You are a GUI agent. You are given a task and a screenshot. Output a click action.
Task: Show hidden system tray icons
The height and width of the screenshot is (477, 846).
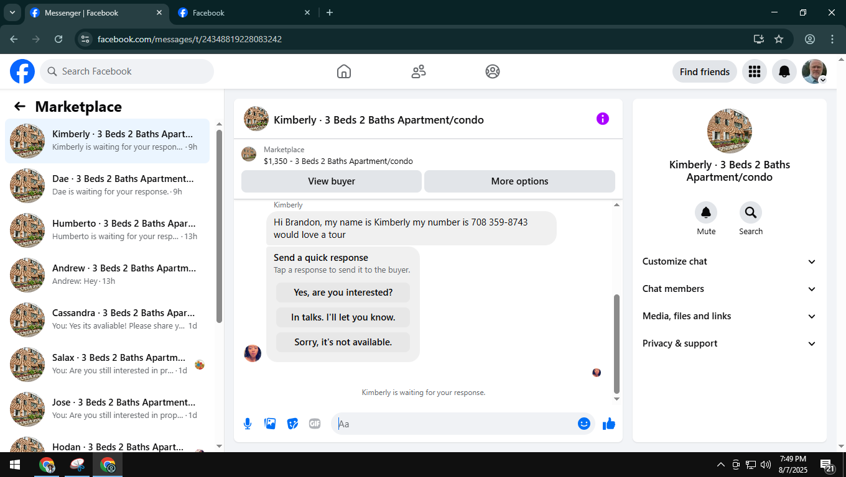click(x=721, y=465)
